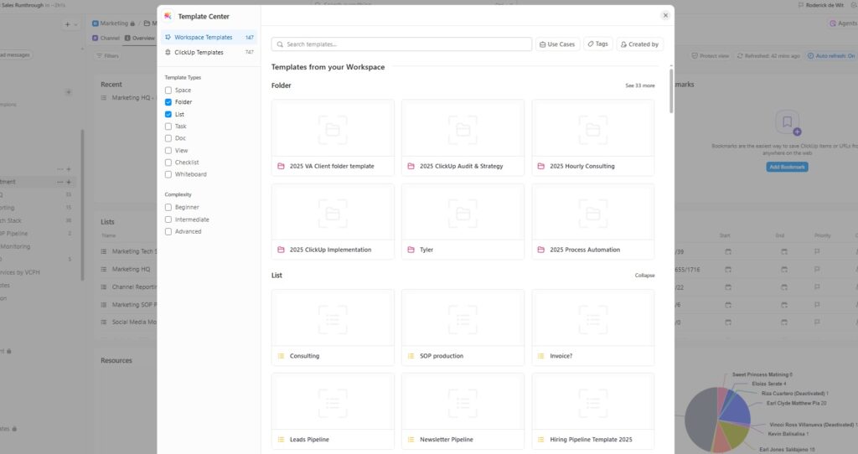The image size is (858, 454).
Task: Click folder icon next to Tyler template
Action: click(x=411, y=250)
